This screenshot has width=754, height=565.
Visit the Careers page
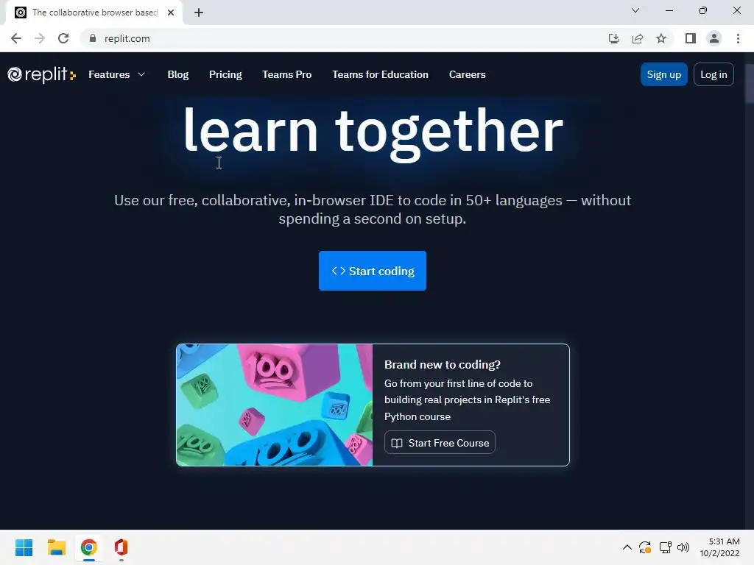(468, 74)
